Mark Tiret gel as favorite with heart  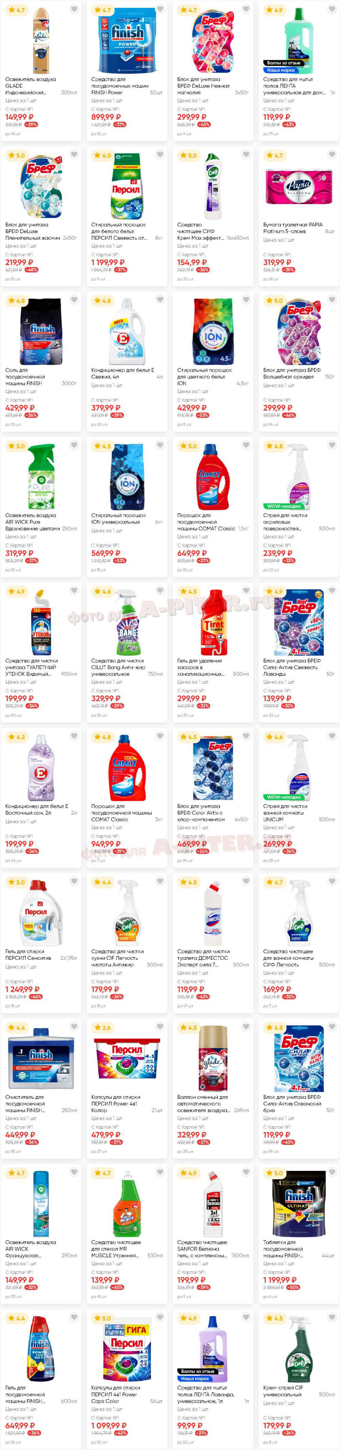pos(246,591)
